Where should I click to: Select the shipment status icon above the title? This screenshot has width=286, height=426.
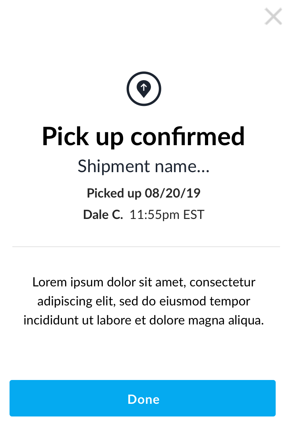(144, 88)
